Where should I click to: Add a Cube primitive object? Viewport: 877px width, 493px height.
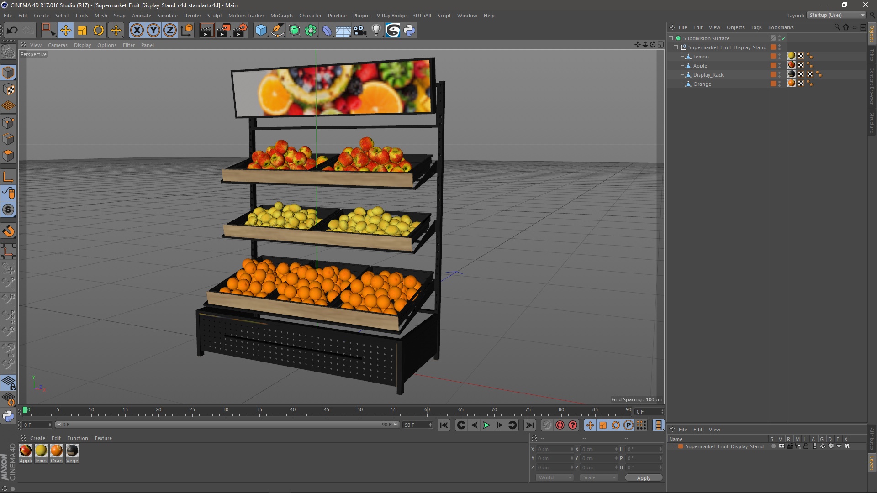pos(261,31)
